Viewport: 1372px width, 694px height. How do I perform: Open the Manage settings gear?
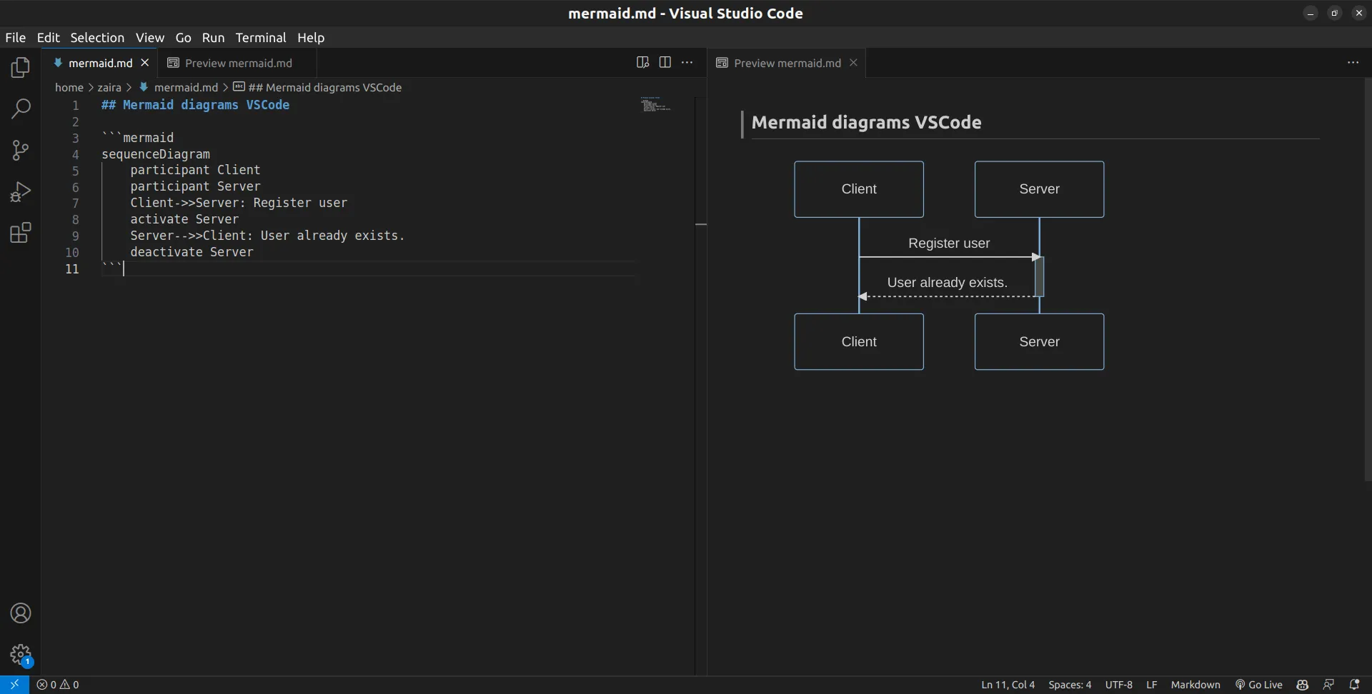tap(21, 654)
